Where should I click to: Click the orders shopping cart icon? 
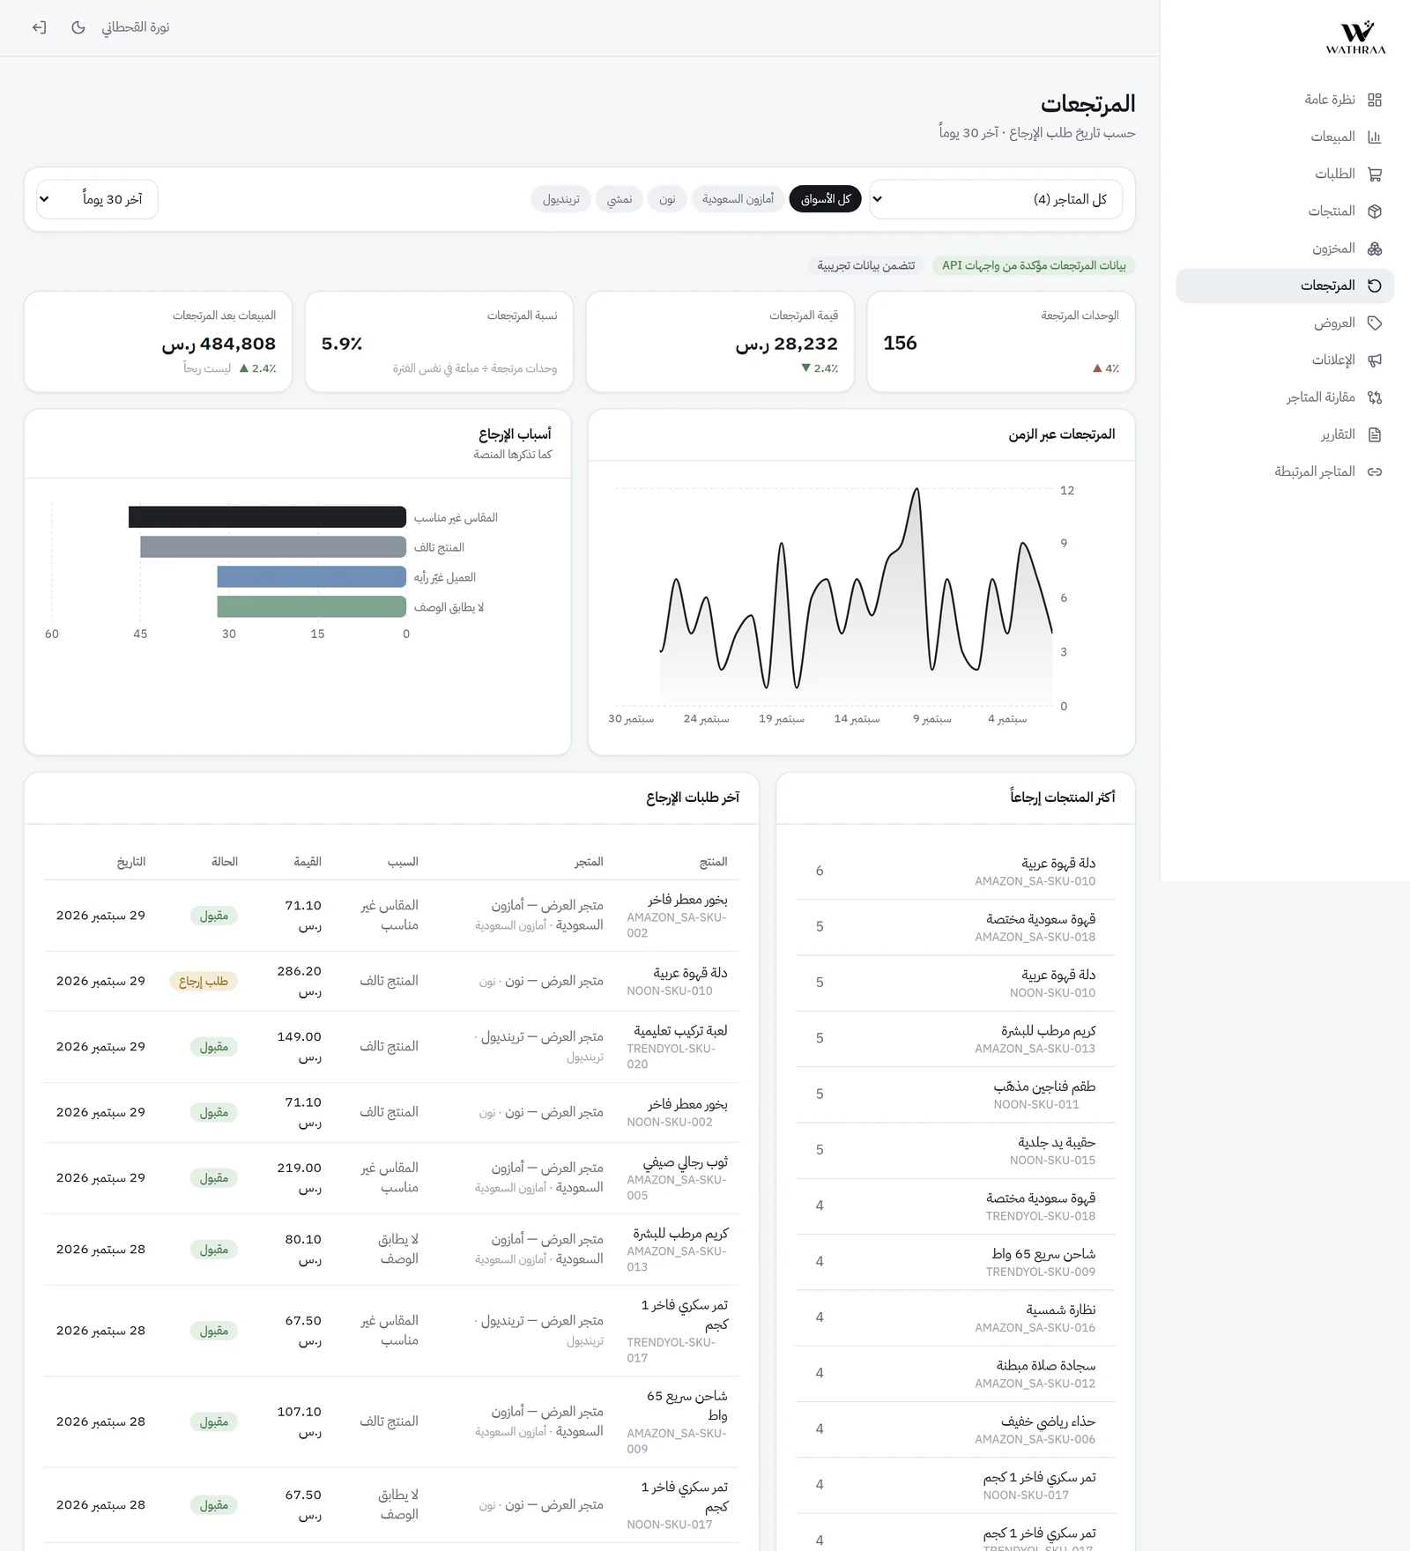[1374, 174]
